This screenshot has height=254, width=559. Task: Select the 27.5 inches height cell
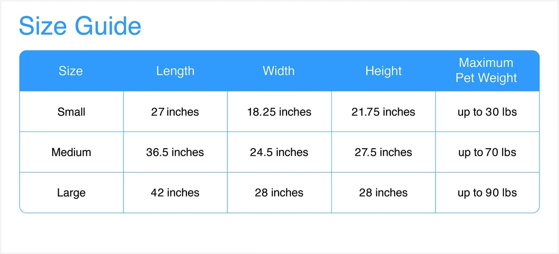(x=383, y=152)
